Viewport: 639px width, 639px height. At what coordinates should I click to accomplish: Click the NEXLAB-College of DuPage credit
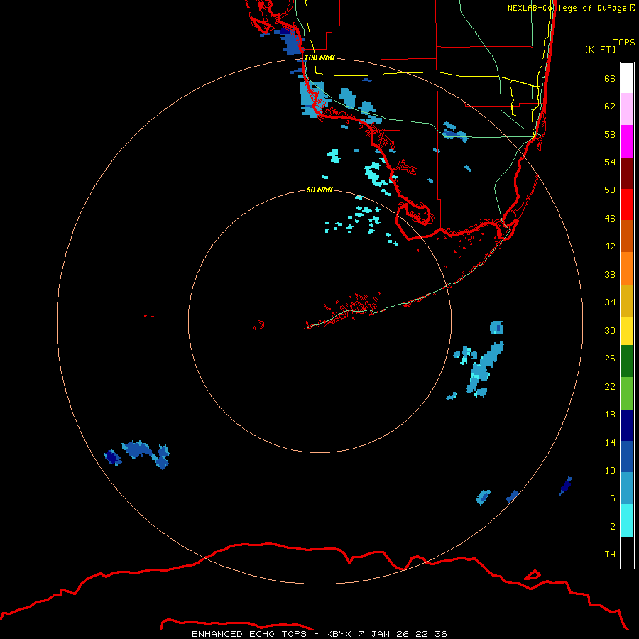click(572, 8)
